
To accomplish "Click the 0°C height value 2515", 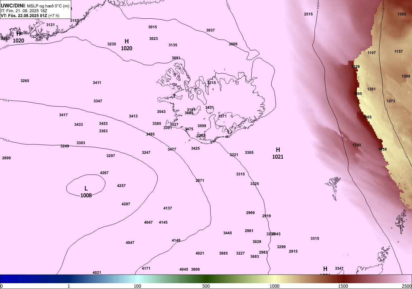I will [308, 14].
